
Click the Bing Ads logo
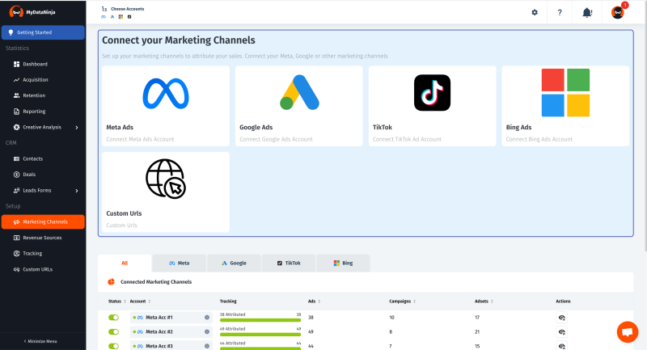click(565, 93)
